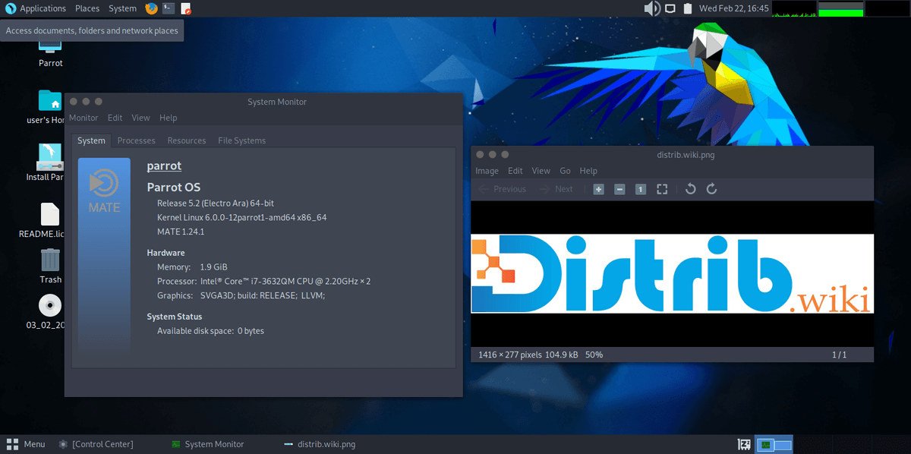The width and height of the screenshot is (911, 454).
Task: Set image to normal size (1:1)
Action: coord(641,189)
